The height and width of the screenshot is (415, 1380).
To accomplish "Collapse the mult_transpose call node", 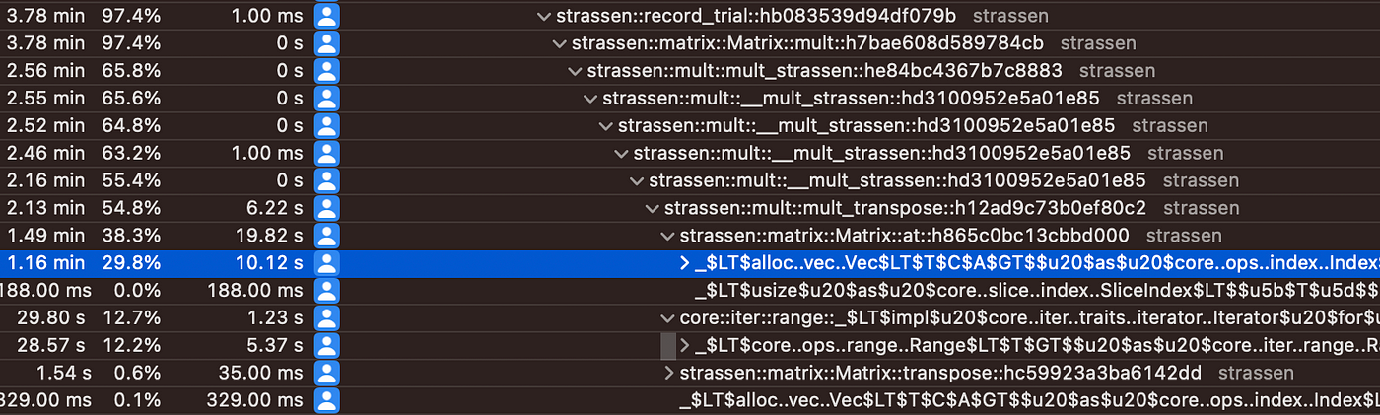I will 652,208.
